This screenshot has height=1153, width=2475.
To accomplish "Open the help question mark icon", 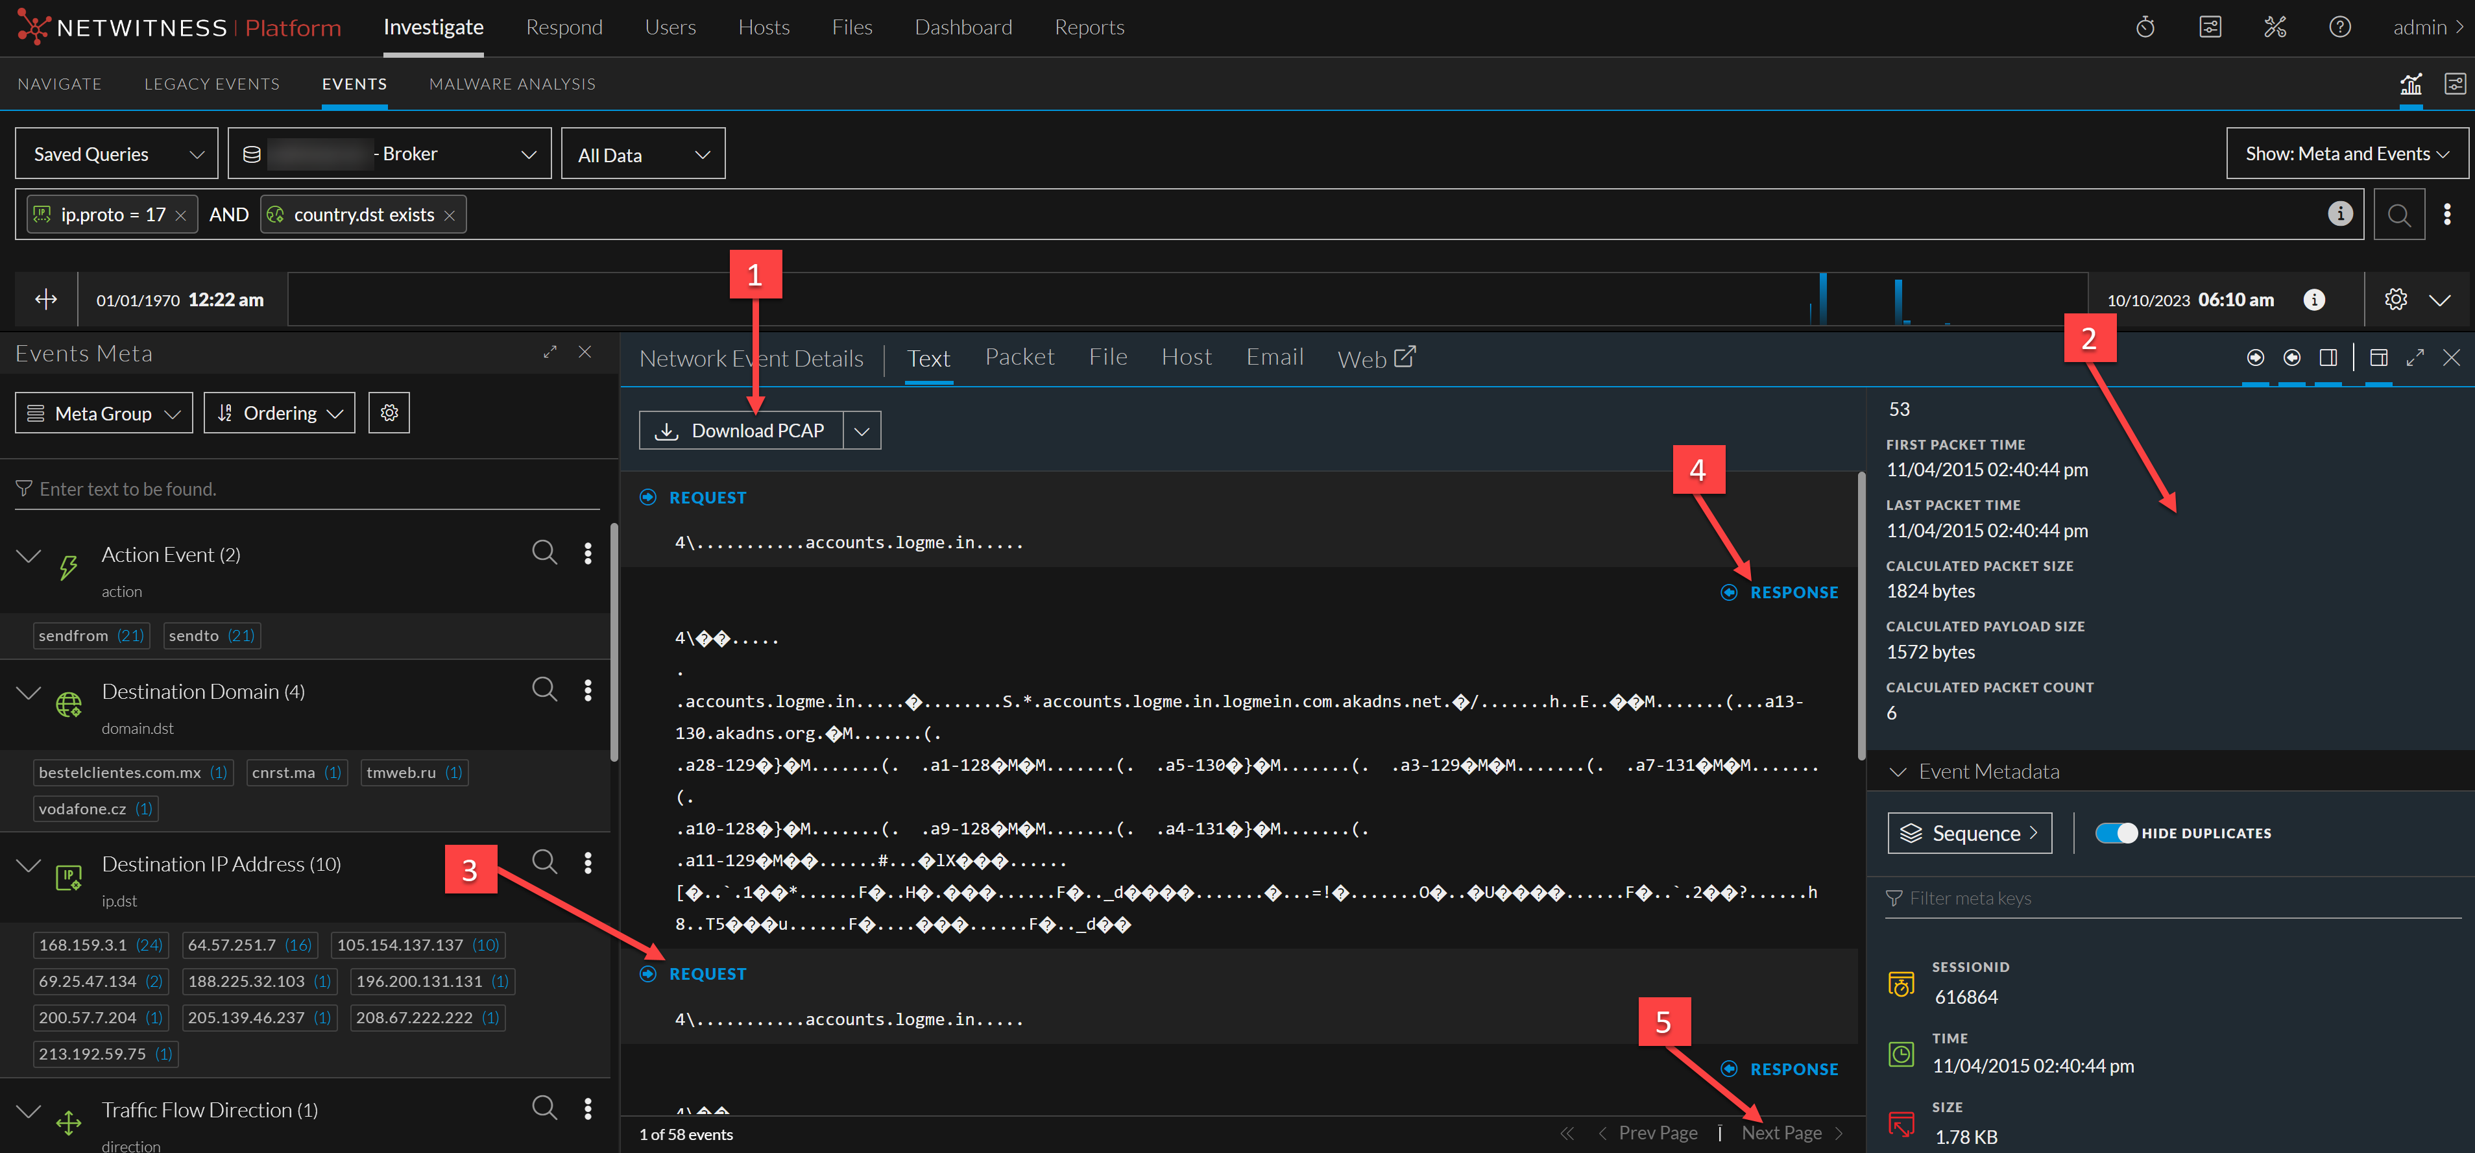I will tap(2339, 27).
